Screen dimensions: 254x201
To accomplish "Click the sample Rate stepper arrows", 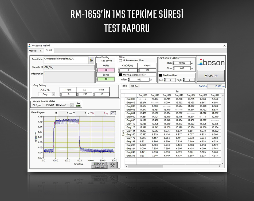I will tap(173, 63).
